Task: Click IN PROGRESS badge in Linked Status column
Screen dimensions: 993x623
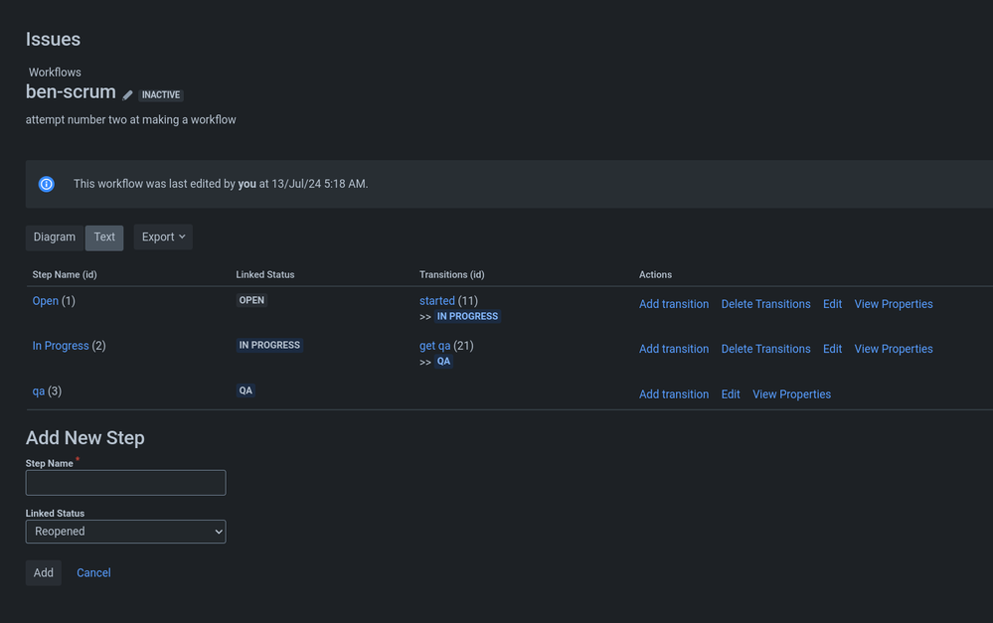Action: coord(269,345)
